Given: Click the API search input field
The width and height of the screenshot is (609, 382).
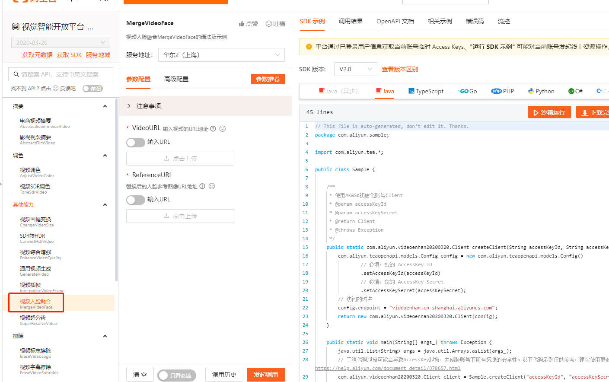Looking at the screenshot, I should [61, 74].
